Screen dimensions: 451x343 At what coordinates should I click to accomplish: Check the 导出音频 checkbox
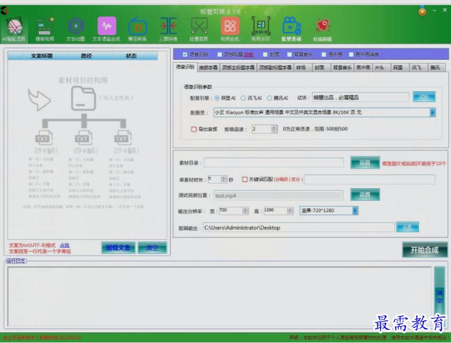194,129
